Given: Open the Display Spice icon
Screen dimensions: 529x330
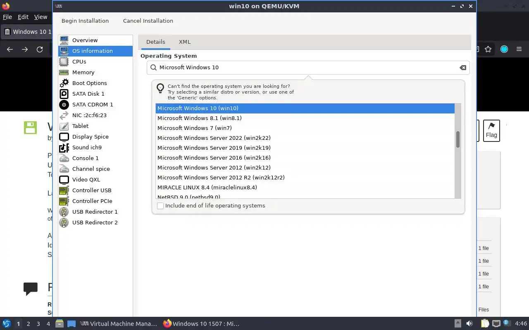Looking at the screenshot, I should click(x=64, y=137).
